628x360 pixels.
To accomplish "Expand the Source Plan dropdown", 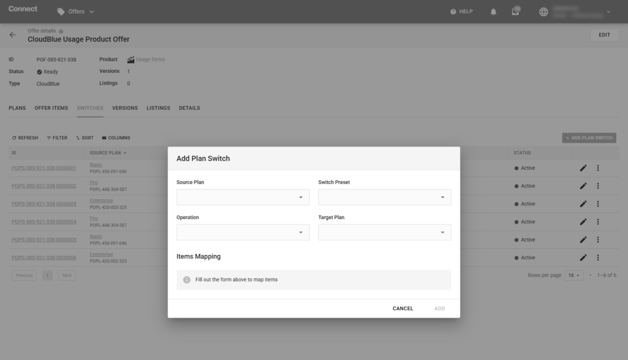I will click(x=243, y=197).
